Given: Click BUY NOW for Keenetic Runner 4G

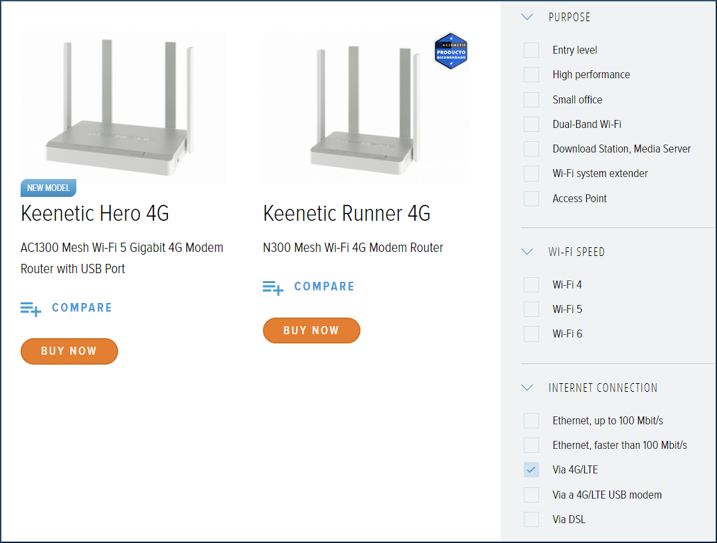Looking at the screenshot, I should (311, 330).
